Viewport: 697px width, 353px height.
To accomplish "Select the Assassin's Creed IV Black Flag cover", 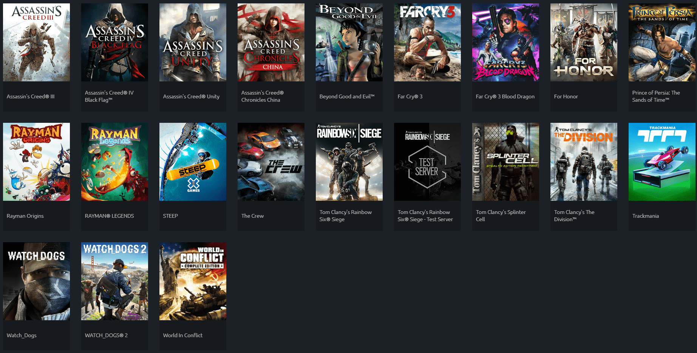I will [114, 42].
